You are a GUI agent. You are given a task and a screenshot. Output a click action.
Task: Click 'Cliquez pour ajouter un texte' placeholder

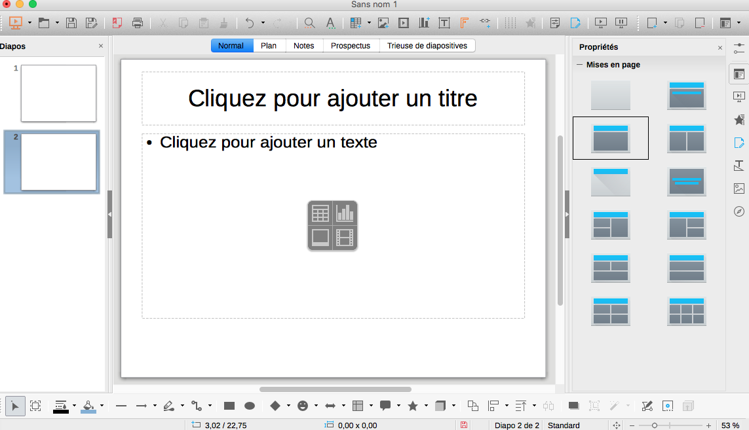coord(269,142)
